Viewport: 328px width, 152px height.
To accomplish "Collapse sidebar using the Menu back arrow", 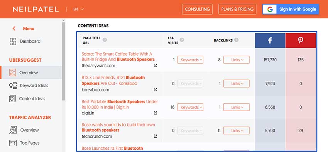I will click(x=14, y=29).
